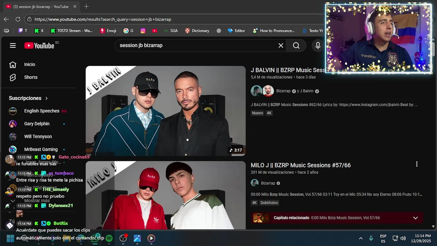The height and width of the screenshot is (246, 437).
Task: Open the YouTube hamburger guide menu
Action: 13,45
